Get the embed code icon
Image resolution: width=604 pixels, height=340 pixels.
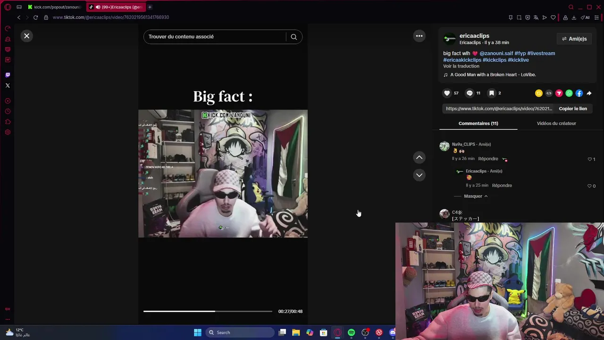[x=549, y=93]
